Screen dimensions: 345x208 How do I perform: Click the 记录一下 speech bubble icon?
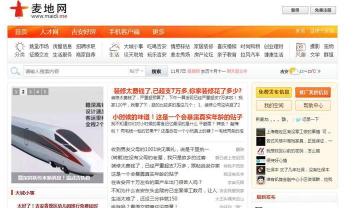[298, 119]
